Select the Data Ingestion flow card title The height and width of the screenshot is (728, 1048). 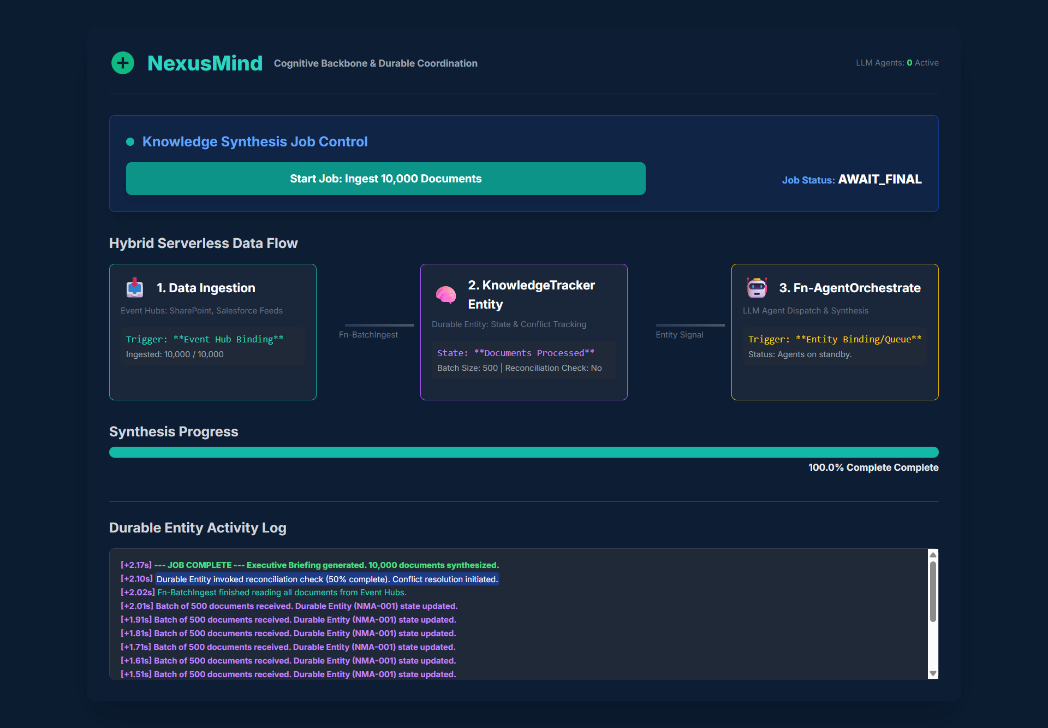tap(206, 288)
